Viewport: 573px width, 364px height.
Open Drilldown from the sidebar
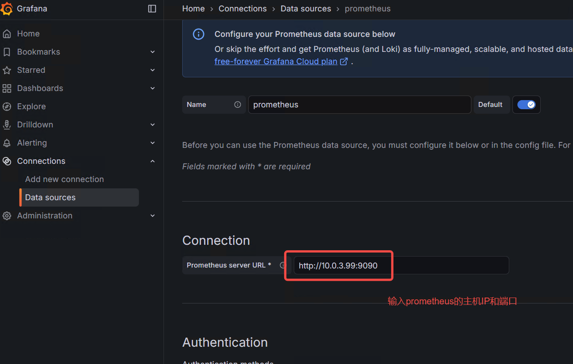click(x=35, y=125)
